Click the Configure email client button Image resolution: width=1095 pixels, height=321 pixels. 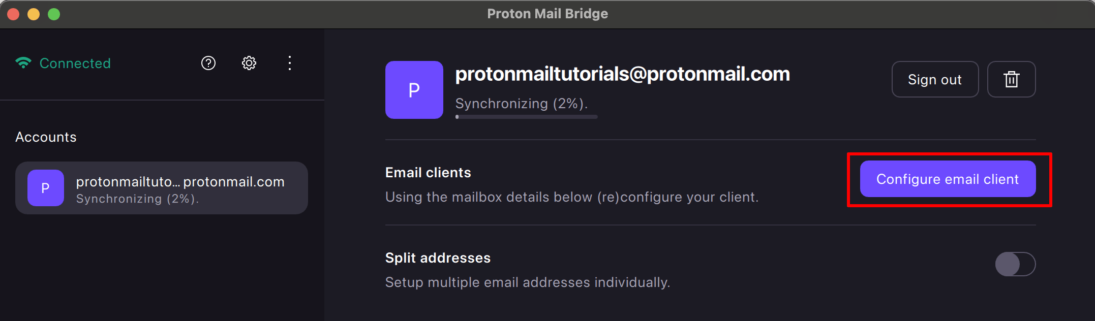tap(947, 179)
